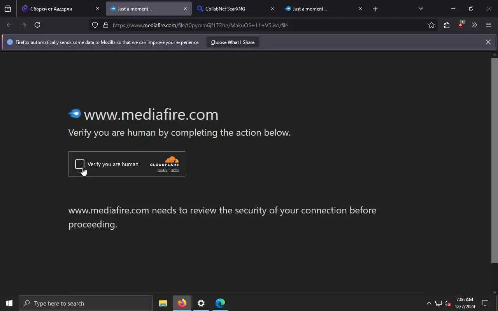Open Firefox application hamburger menu

489,25
